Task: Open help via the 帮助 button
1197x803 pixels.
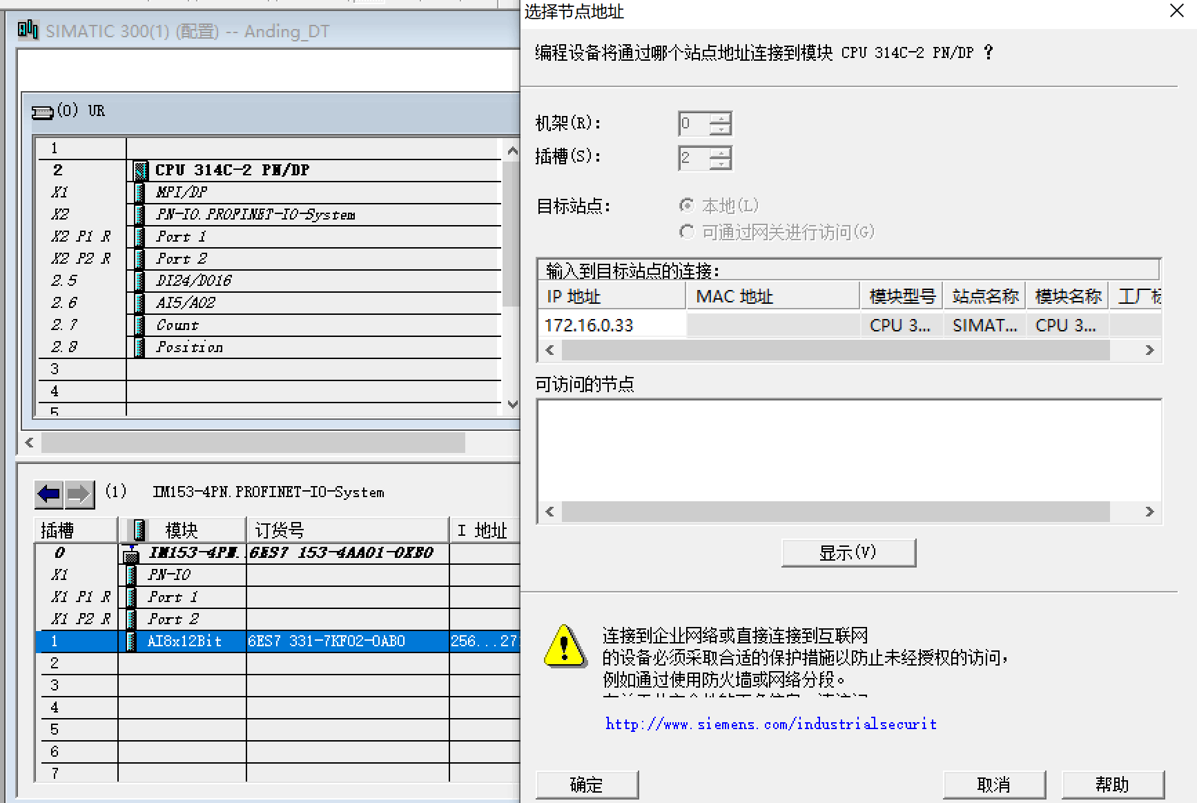Action: [1113, 784]
